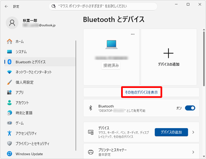Viewport: 206px width, 159px height.
Task: Select Bluetooth とデバイス in sidebar
Action: 40,62
